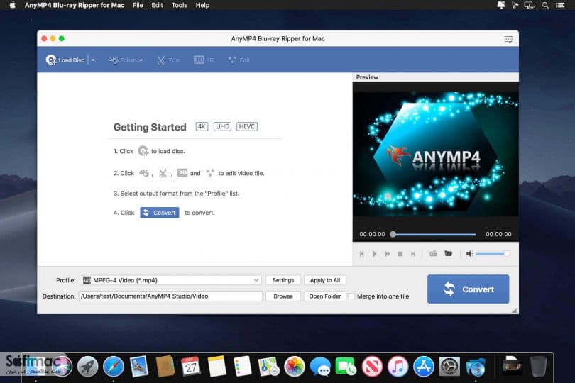Mute the preview audio

[x=469, y=254]
